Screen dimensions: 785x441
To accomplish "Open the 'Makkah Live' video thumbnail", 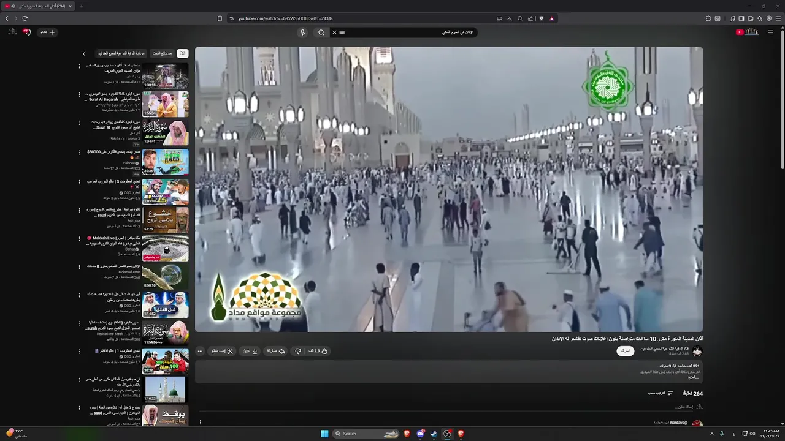I will (166, 248).
